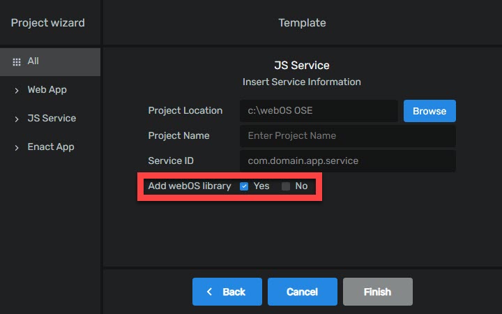Click the "Template" header title
The image size is (502, 314).
click(x=302, y=23)
